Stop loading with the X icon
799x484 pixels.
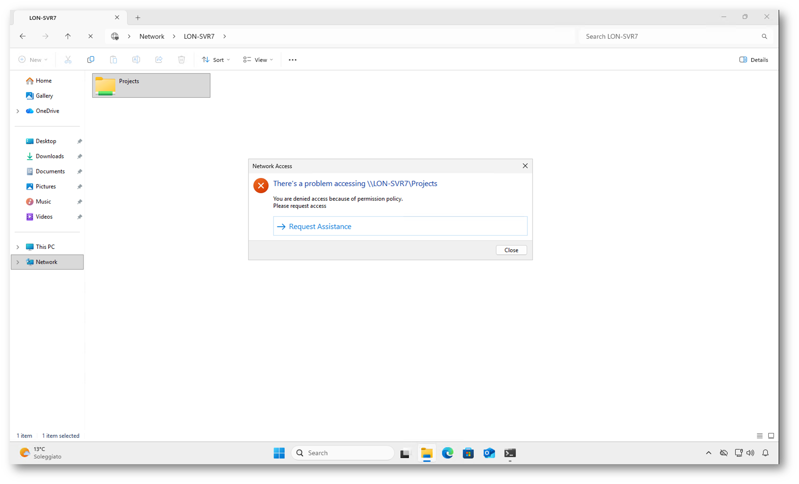[91, 36]
